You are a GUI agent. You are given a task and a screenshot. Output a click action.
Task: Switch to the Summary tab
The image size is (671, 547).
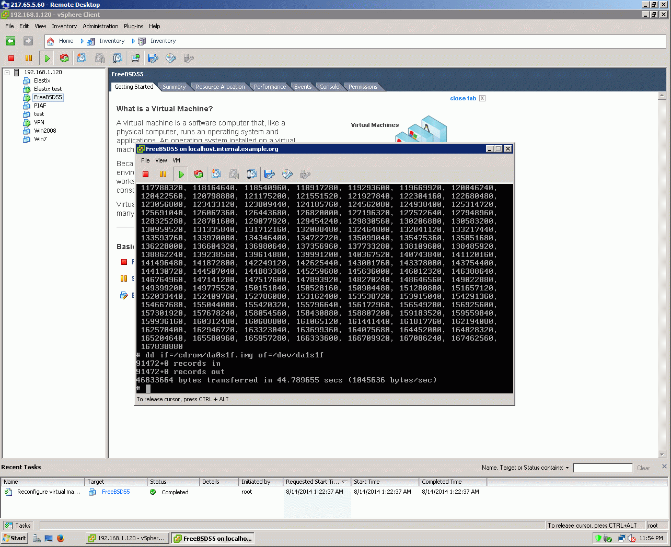[174, 87]
